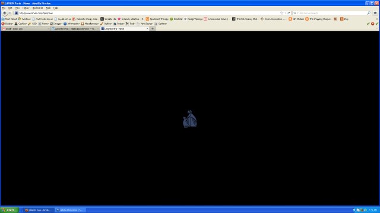Open the Tools dropdown in developer toolbar

pyautogui.click(x=131, y=24)
